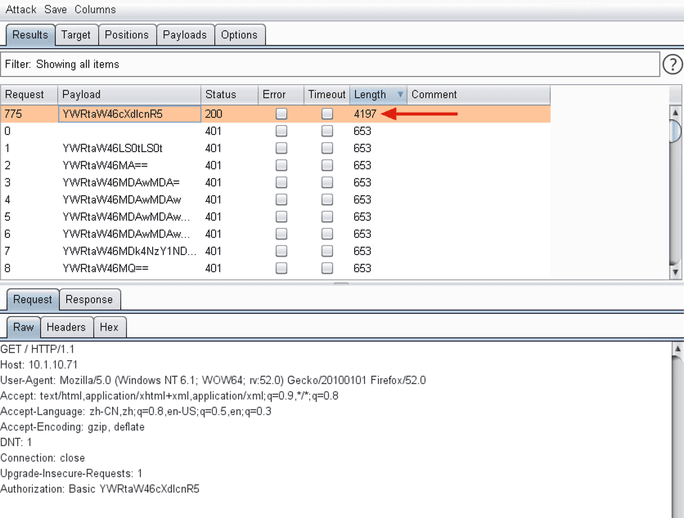Toggle Timeout checkbox for request 1

[327, 148]
